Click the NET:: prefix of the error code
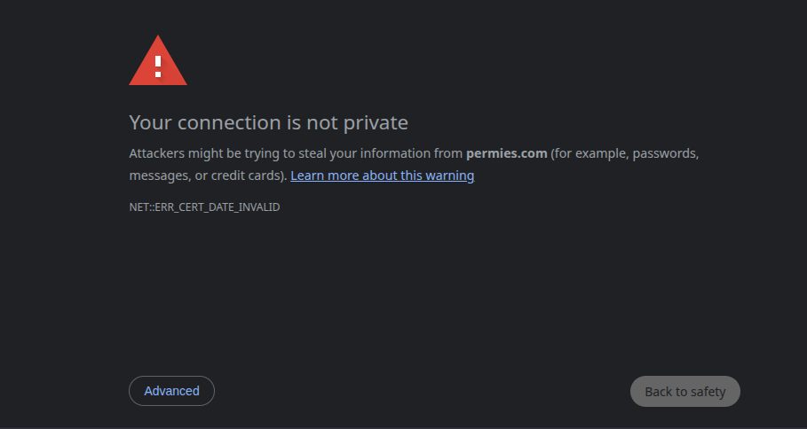Viewport: 807px width, 429px height. pyautogui.click(x=141, y=207)
